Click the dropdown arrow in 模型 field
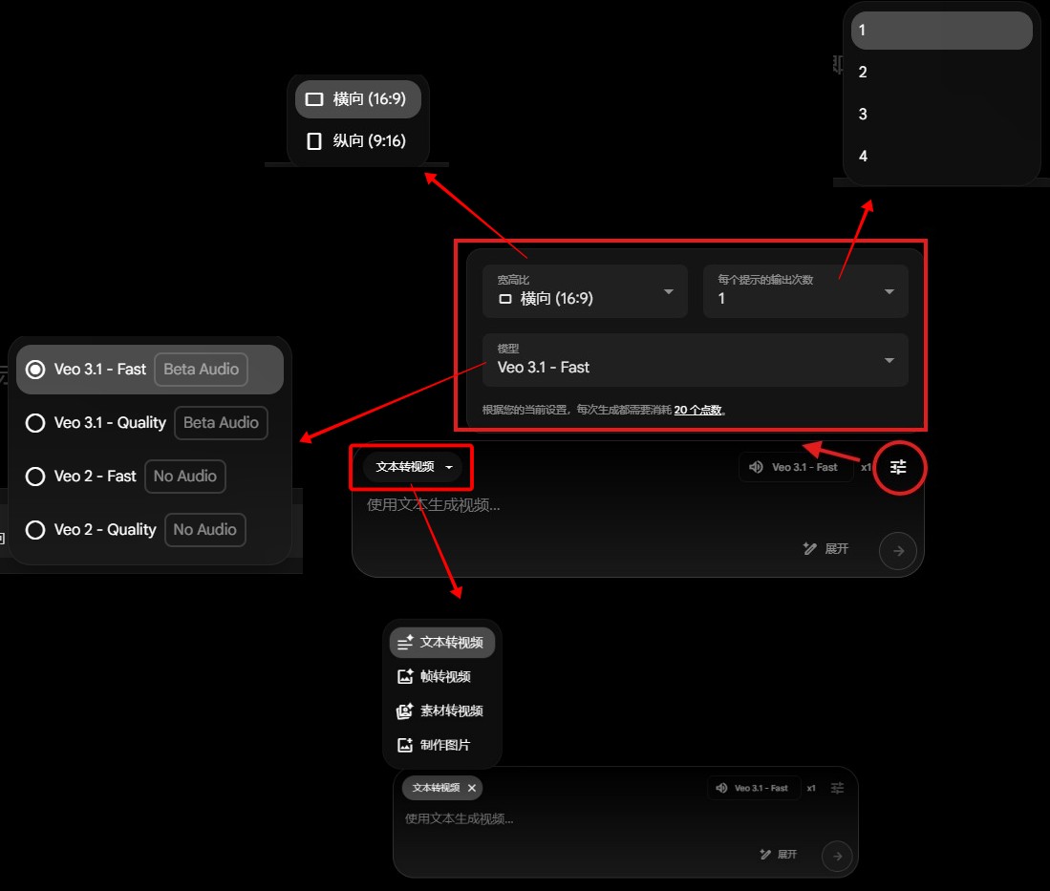This screenshot has height=891, width=1050. pyautogui.click(x=889, y=360)
